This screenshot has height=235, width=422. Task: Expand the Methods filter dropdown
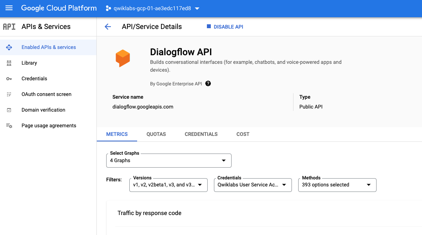point(337,185)
